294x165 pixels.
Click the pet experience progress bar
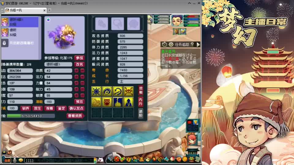coord(31,116)
